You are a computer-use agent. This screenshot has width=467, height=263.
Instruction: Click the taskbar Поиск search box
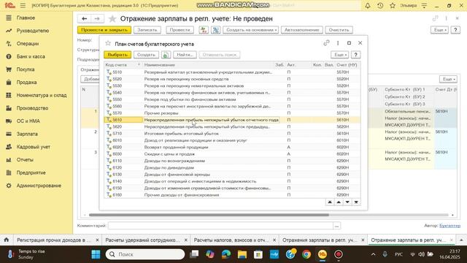click(145, 254)
